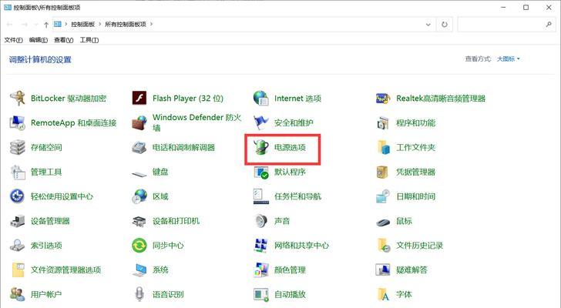Click the 安全和维护 flag icon

tap(260, 122)
